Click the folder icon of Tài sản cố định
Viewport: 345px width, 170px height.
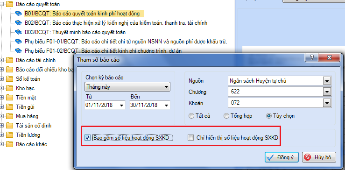point(10,126)
